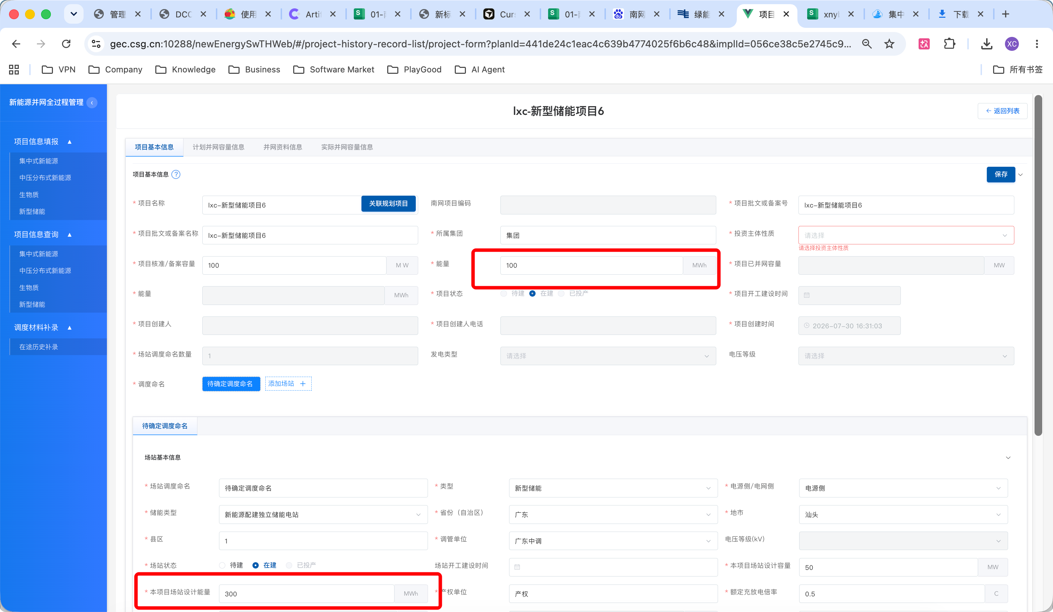Collapse the sidebar with the chevron circle

(92, 102)
